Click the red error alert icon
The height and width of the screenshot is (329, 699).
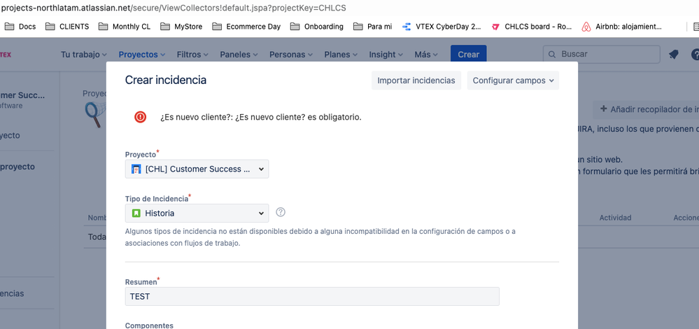click(x=141, y=117)
